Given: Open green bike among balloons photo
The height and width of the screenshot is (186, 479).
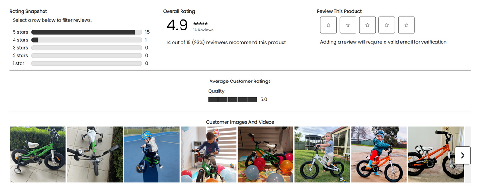Looking at the screenshot, I should (266, 155).
